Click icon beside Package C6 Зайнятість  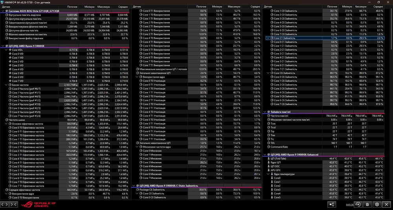[138, 190]
